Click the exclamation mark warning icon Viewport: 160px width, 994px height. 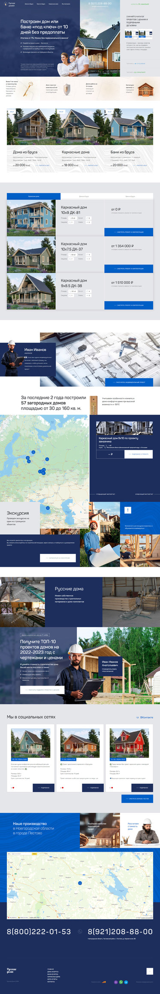tap(127, 510)
